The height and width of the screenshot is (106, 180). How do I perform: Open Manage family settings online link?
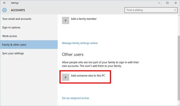coord(80,43)
